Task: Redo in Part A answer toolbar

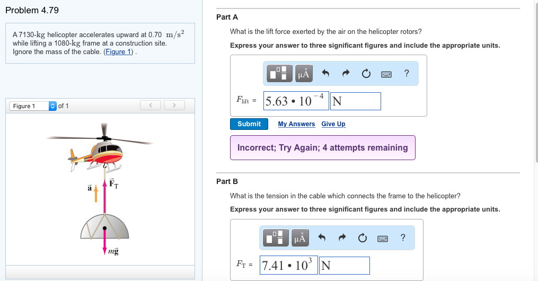Action: tap(346, 73)
